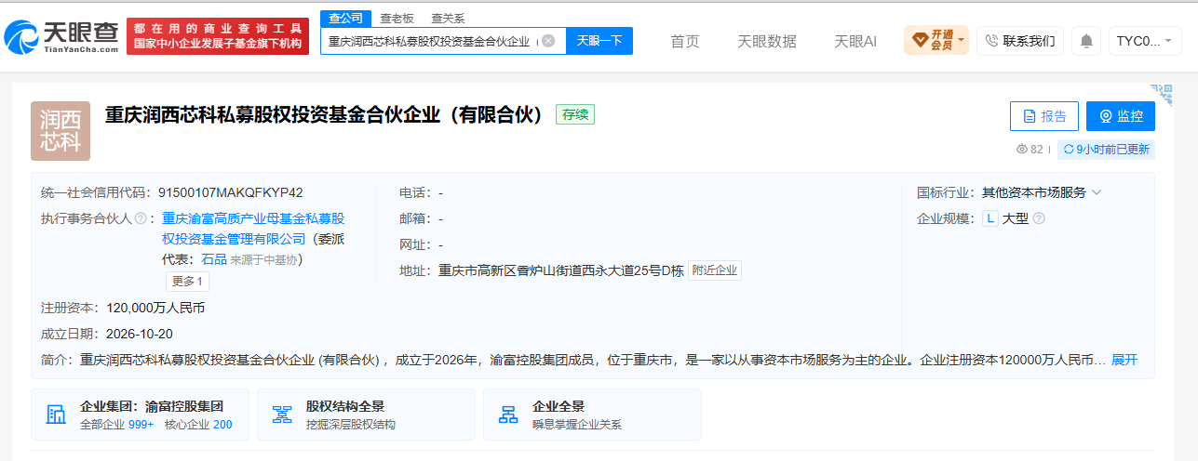Open the 股权结构全景 card
The image size is (1198, 461).
(x=366, y=415)
